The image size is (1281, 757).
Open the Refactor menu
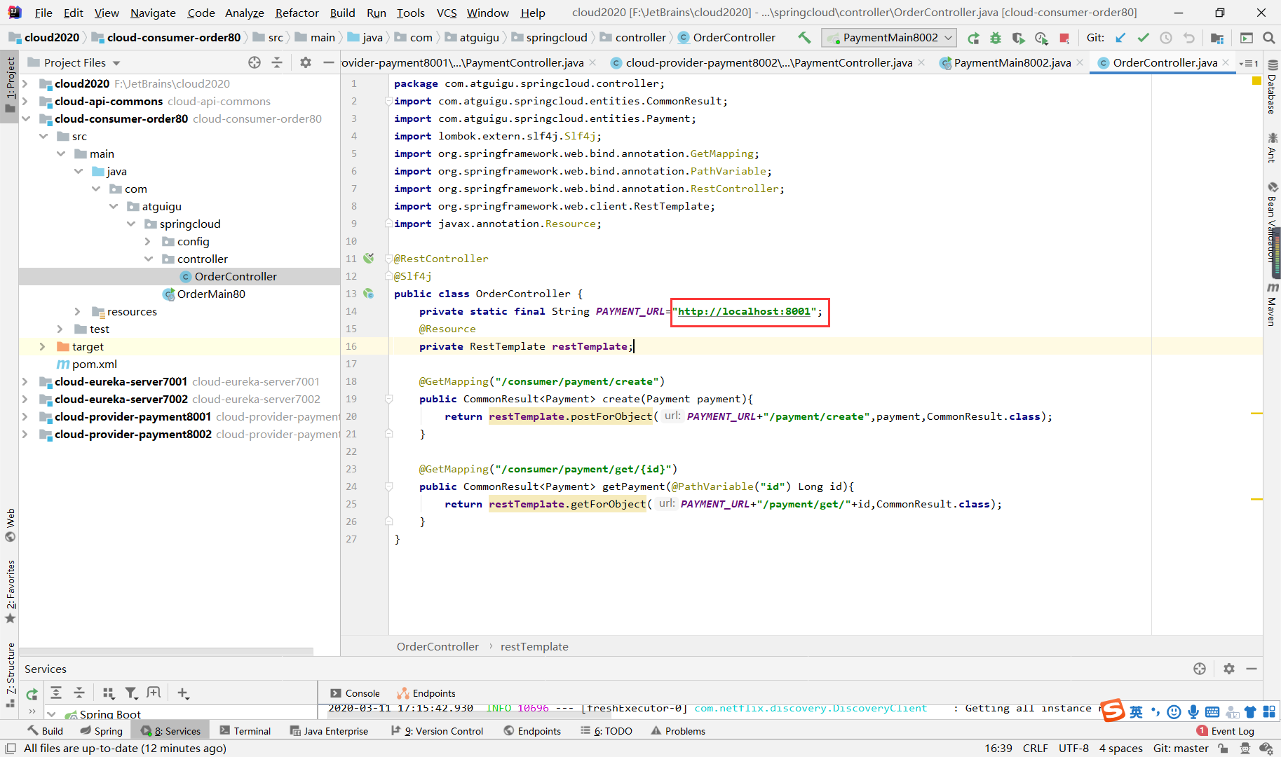click(297, 13)
